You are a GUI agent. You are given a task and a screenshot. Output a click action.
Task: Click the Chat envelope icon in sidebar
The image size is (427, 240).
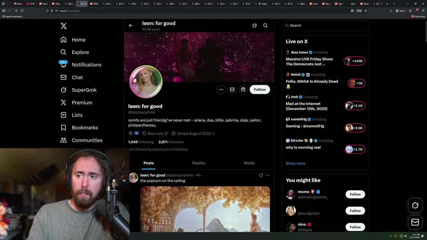(x=63, y=77)
